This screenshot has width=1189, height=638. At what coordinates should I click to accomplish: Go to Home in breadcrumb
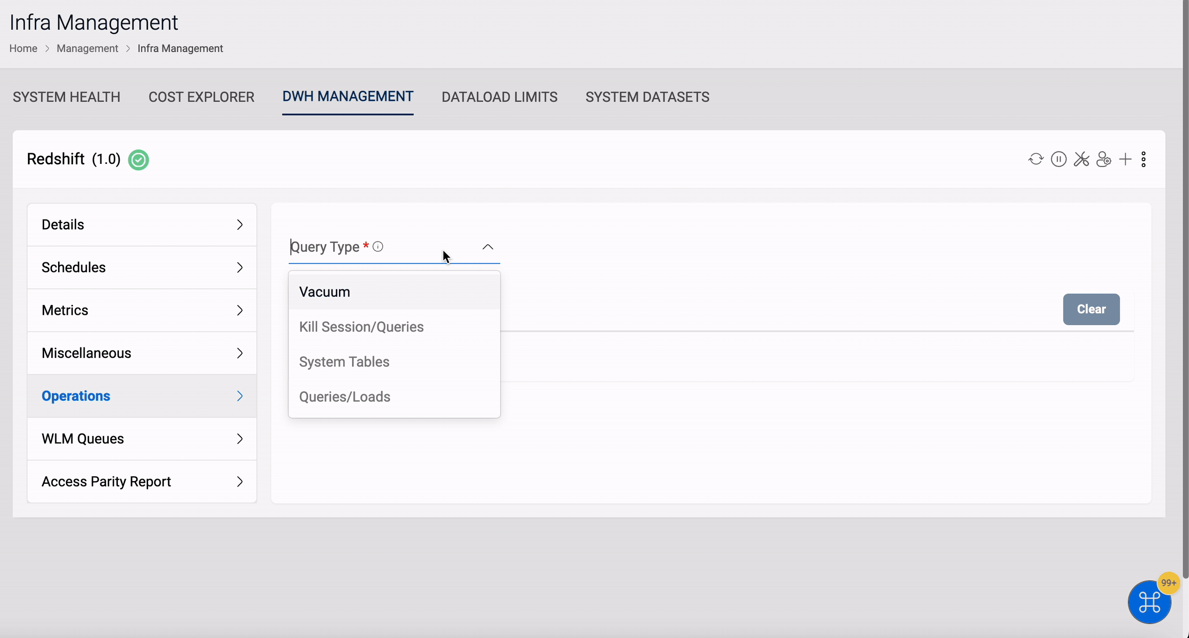(x=23, y=48)
